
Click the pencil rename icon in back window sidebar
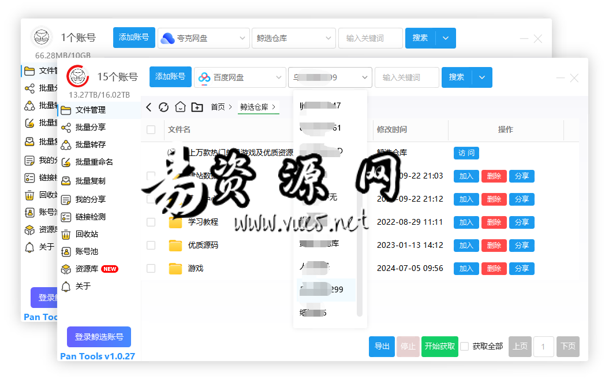coord(29,123)
